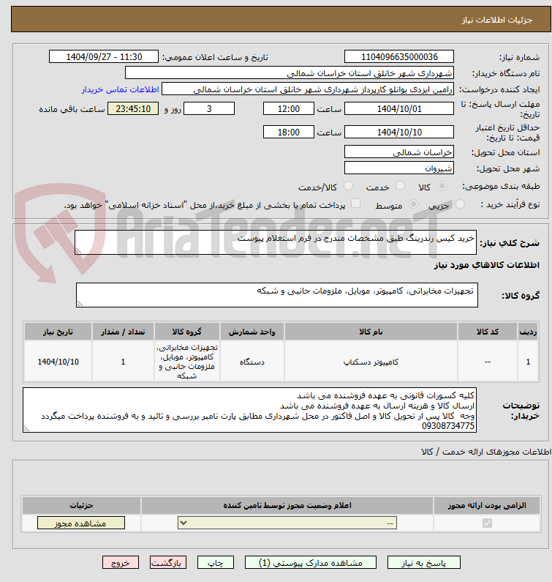The image size is (552, 582).
Task: Click the کامپیوتر دسکتاپ table cell
Action: tap(371, 362)
